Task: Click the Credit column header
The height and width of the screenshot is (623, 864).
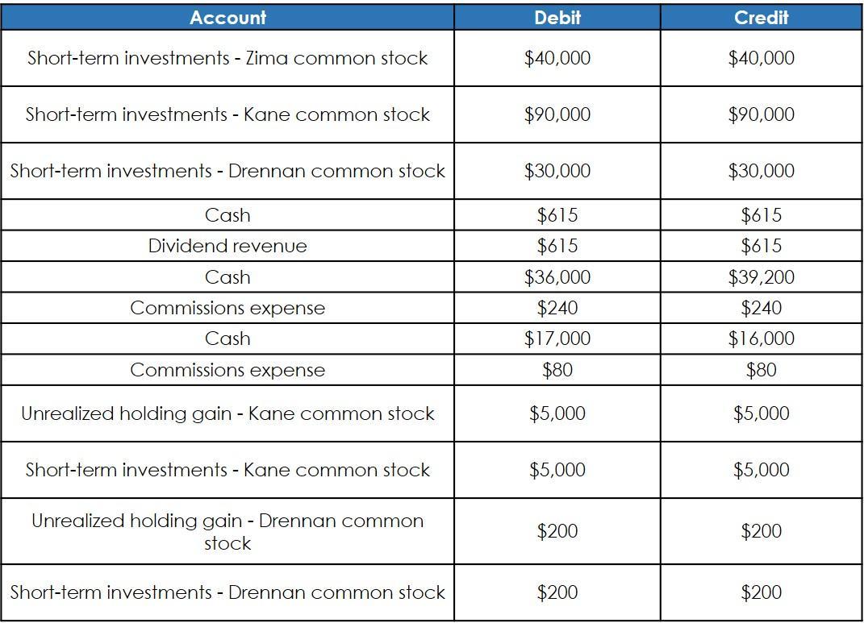Action: pyautogui.click(x=761, y=17)
